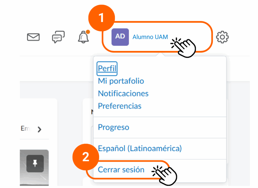Image resolution: width=258 pixels, height=188 pixels.
Task: Click the orange step 2 badge
Action: click(x=86, y=157)
